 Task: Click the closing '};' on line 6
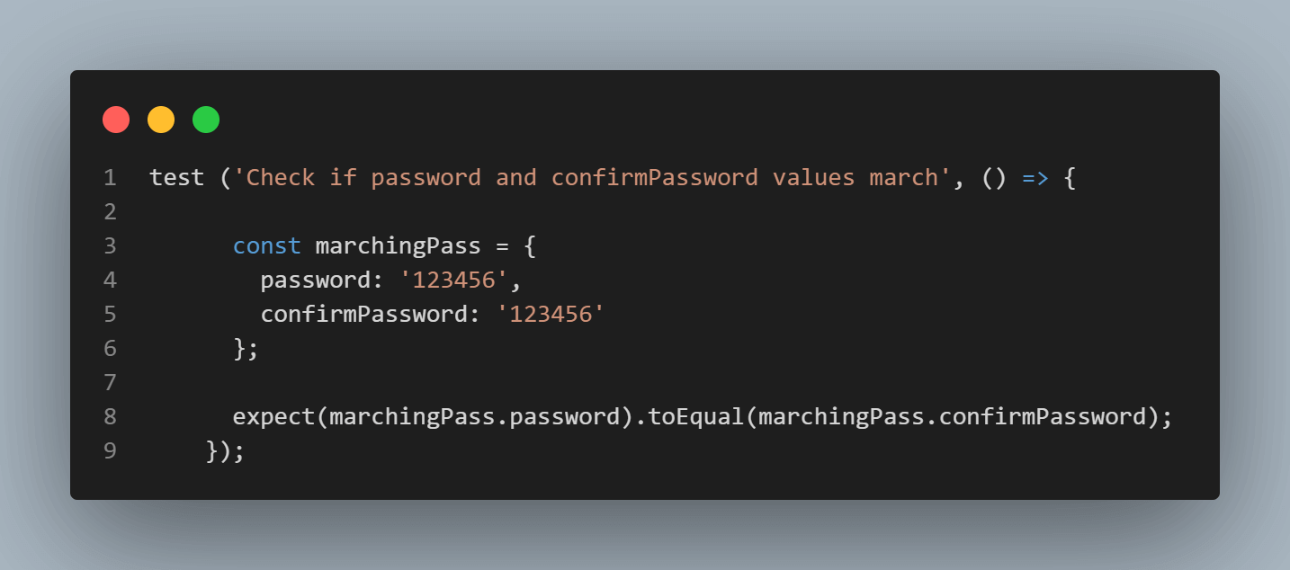point(246,349)
